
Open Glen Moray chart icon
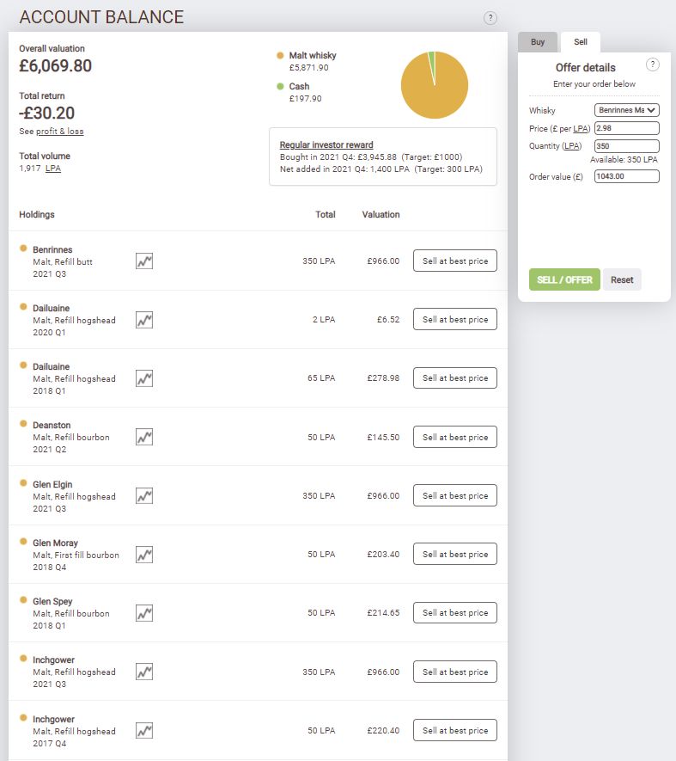click(144, 555)
